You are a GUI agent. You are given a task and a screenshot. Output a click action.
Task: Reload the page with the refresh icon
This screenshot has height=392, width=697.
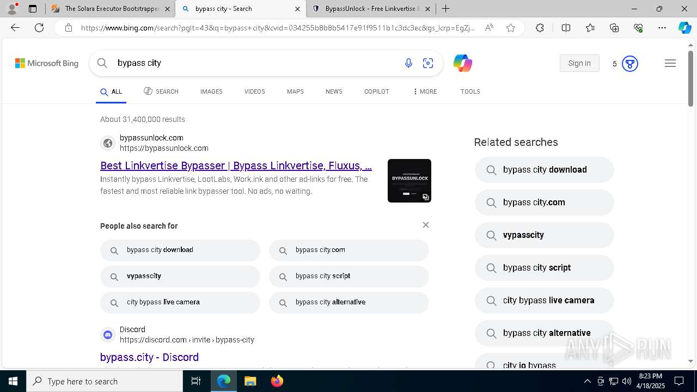(39, 28)
